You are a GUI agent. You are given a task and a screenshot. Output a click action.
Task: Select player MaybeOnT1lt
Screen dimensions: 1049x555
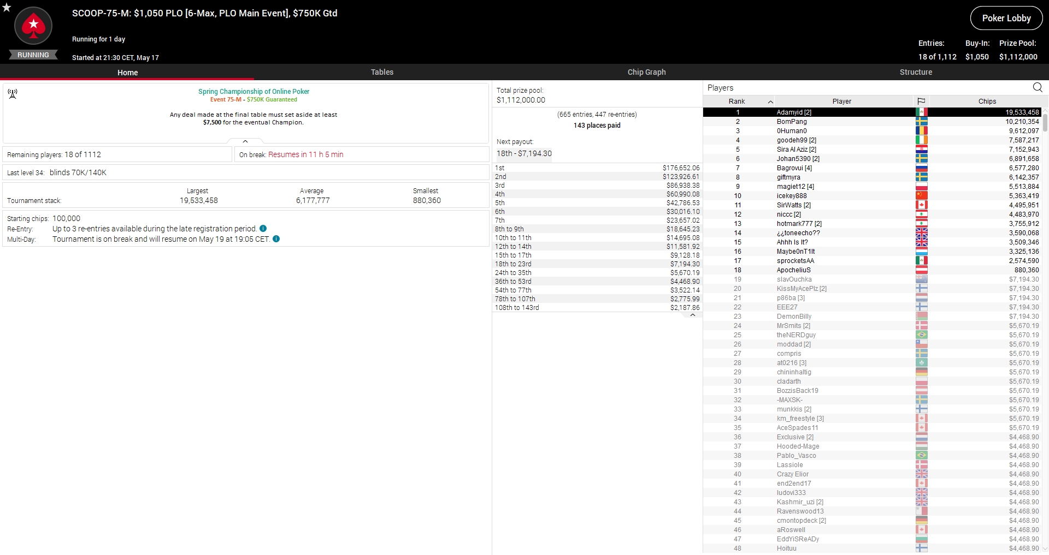872,252
